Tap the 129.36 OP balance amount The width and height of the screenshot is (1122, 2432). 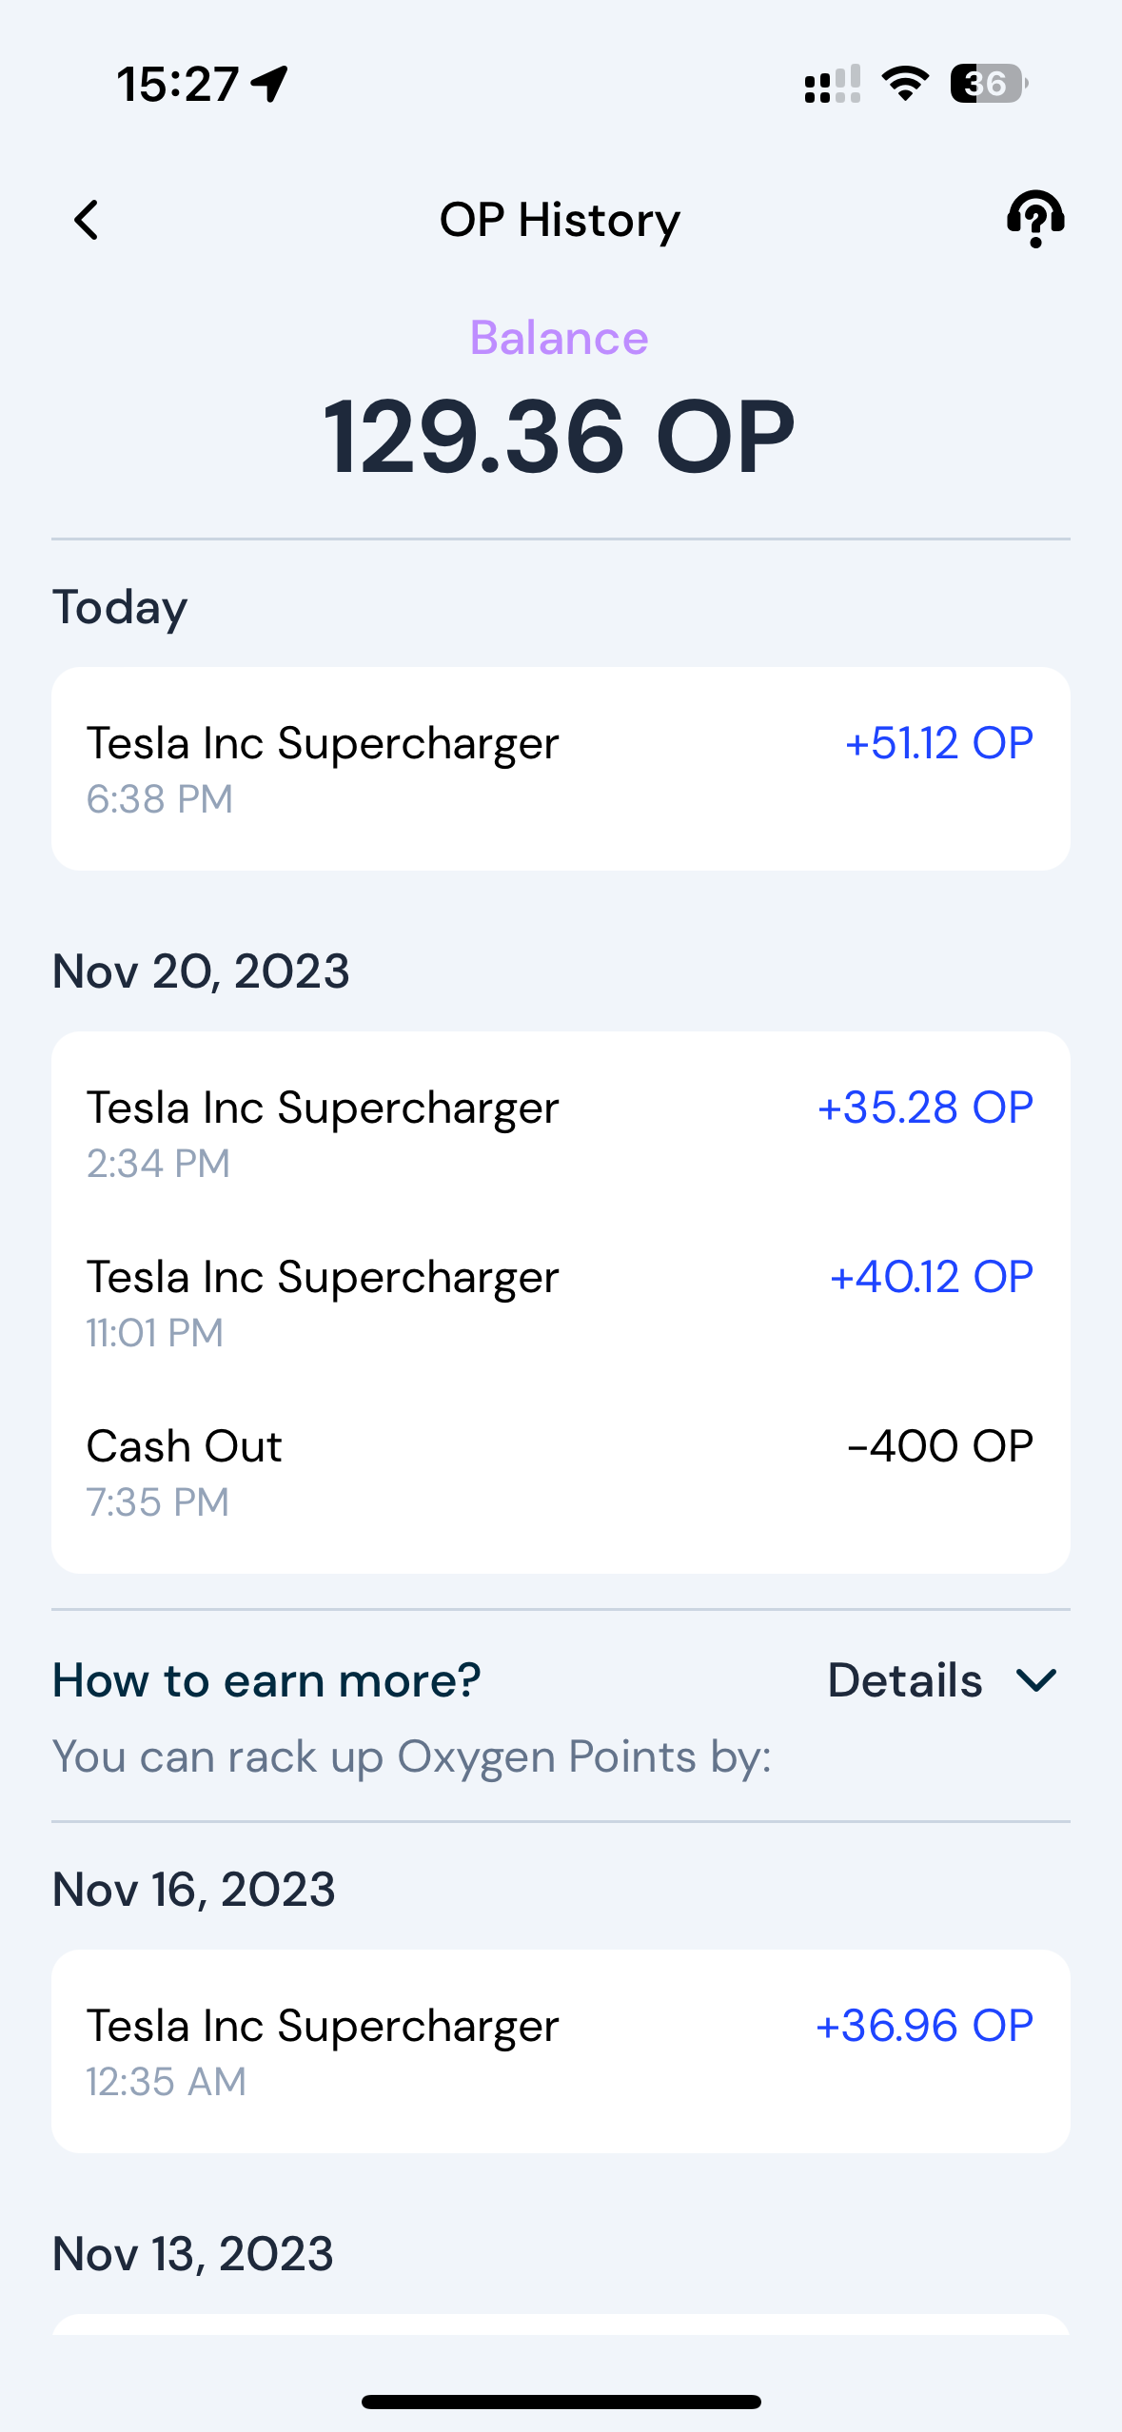coord(560,437)
